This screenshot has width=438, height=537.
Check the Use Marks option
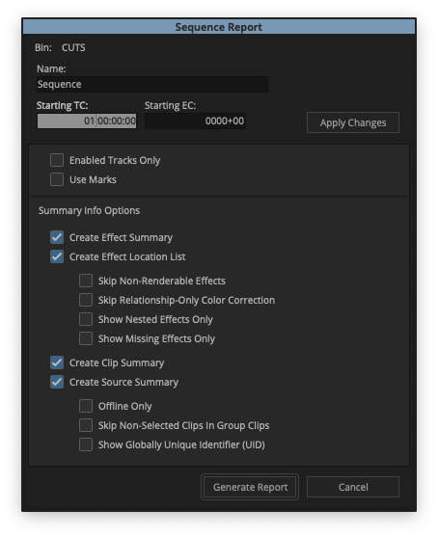coord(57,179)
